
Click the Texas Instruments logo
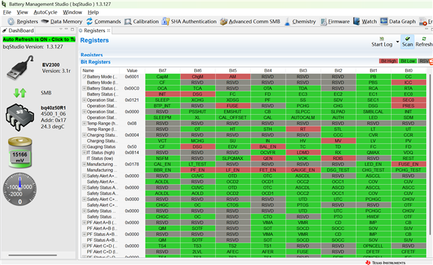tap(386, 262)
